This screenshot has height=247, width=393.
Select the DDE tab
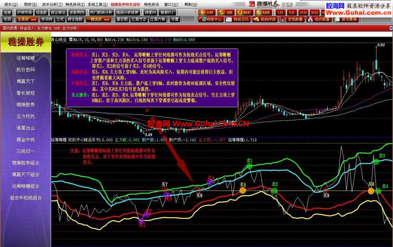(x=57, y=28)
